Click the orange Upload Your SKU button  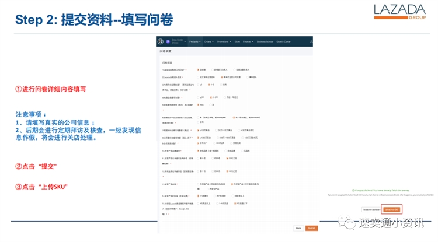pyautogui.click(x=391, y=209)
